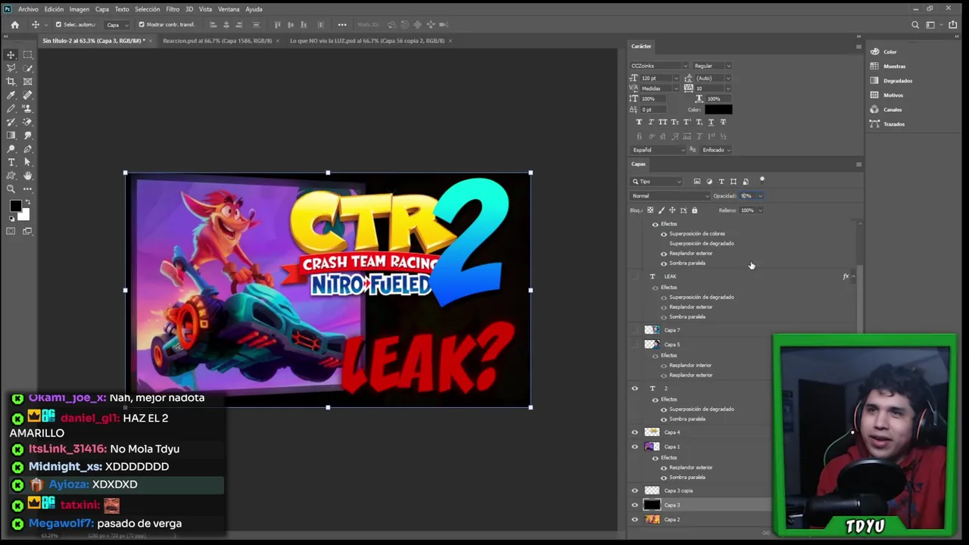Image resolution: width=969 pixels, height=545 pixels.
Task: Open the Degradados panel
Action: point(898,81)
